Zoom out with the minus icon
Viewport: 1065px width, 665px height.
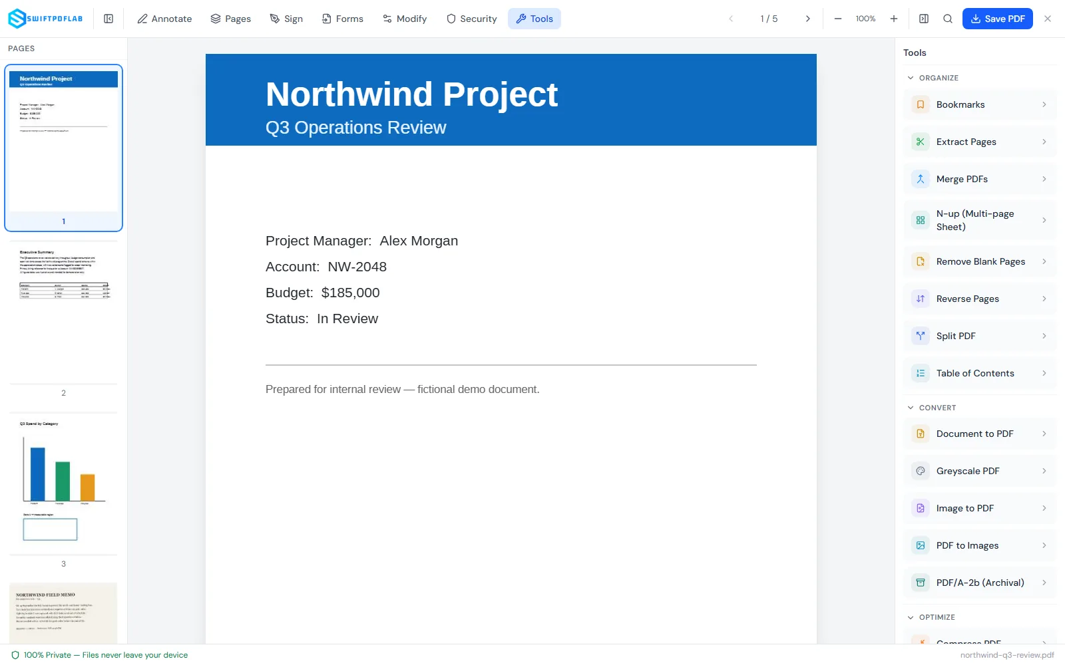838,19
